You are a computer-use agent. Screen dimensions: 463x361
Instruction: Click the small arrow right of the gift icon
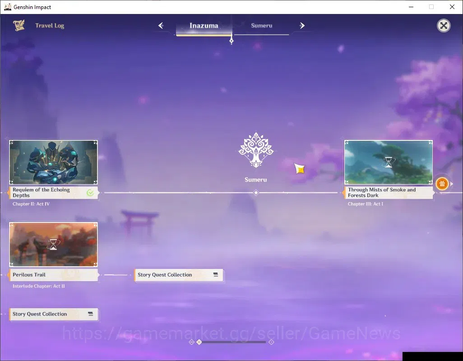click(451, 184)
